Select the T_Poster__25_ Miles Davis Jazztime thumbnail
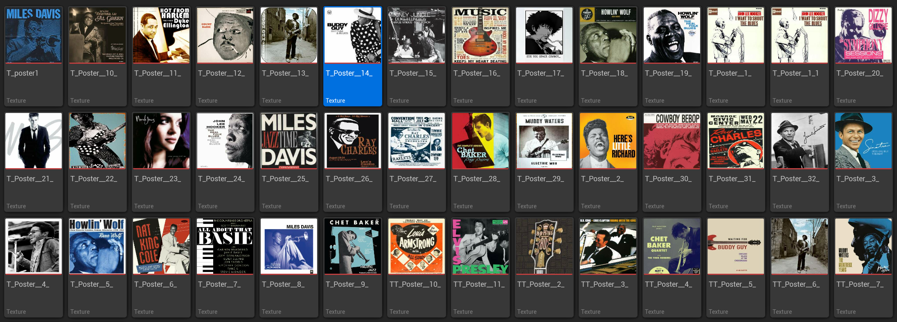Image resolution: width=897 pixels, height=322 pixels. point(289,141)
